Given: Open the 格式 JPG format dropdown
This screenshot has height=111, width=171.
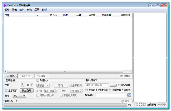Looking at the screenshot, I should click(19, 96).
